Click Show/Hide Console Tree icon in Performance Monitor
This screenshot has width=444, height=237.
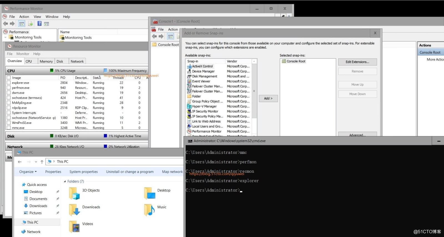coord(22,24)
